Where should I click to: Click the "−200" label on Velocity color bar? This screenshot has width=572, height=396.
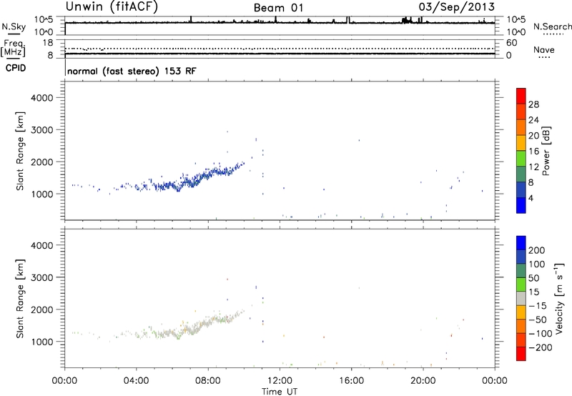pos(541,347)
